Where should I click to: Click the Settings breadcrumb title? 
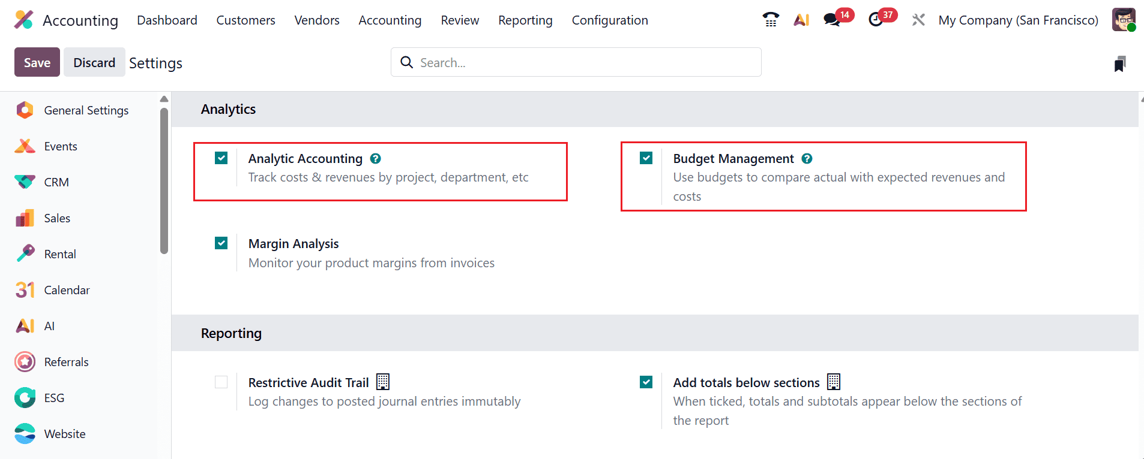pyautogui.click(x=155, y=63)
